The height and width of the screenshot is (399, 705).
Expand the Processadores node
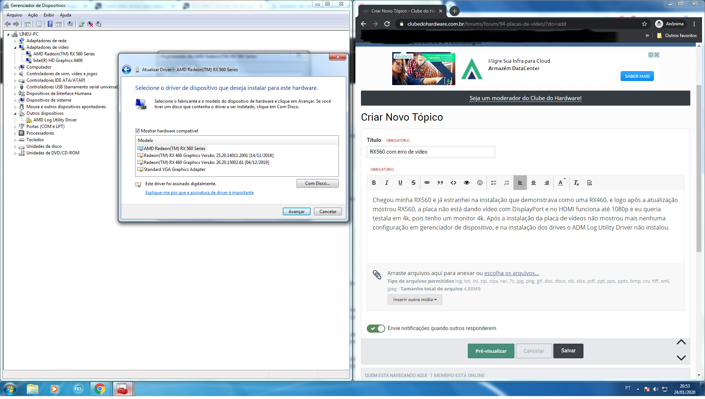[15, 133]
